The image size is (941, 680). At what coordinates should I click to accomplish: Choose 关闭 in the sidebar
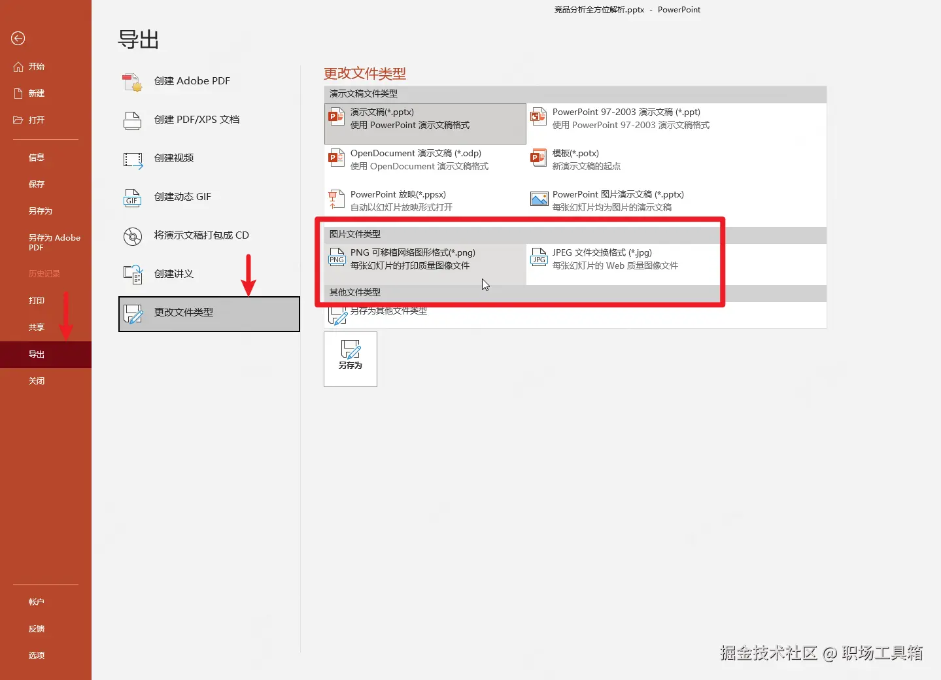pyautogui.click(x=46, y=381)
